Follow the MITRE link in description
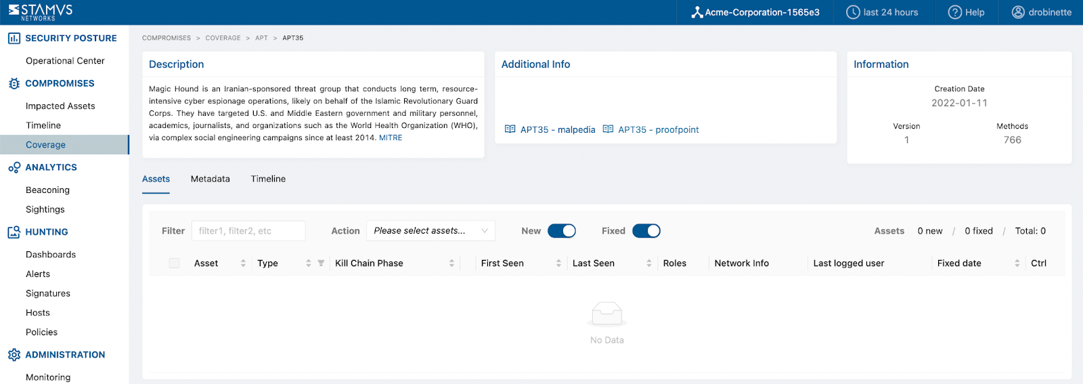The image size is (1083, 384). (391, 137)
